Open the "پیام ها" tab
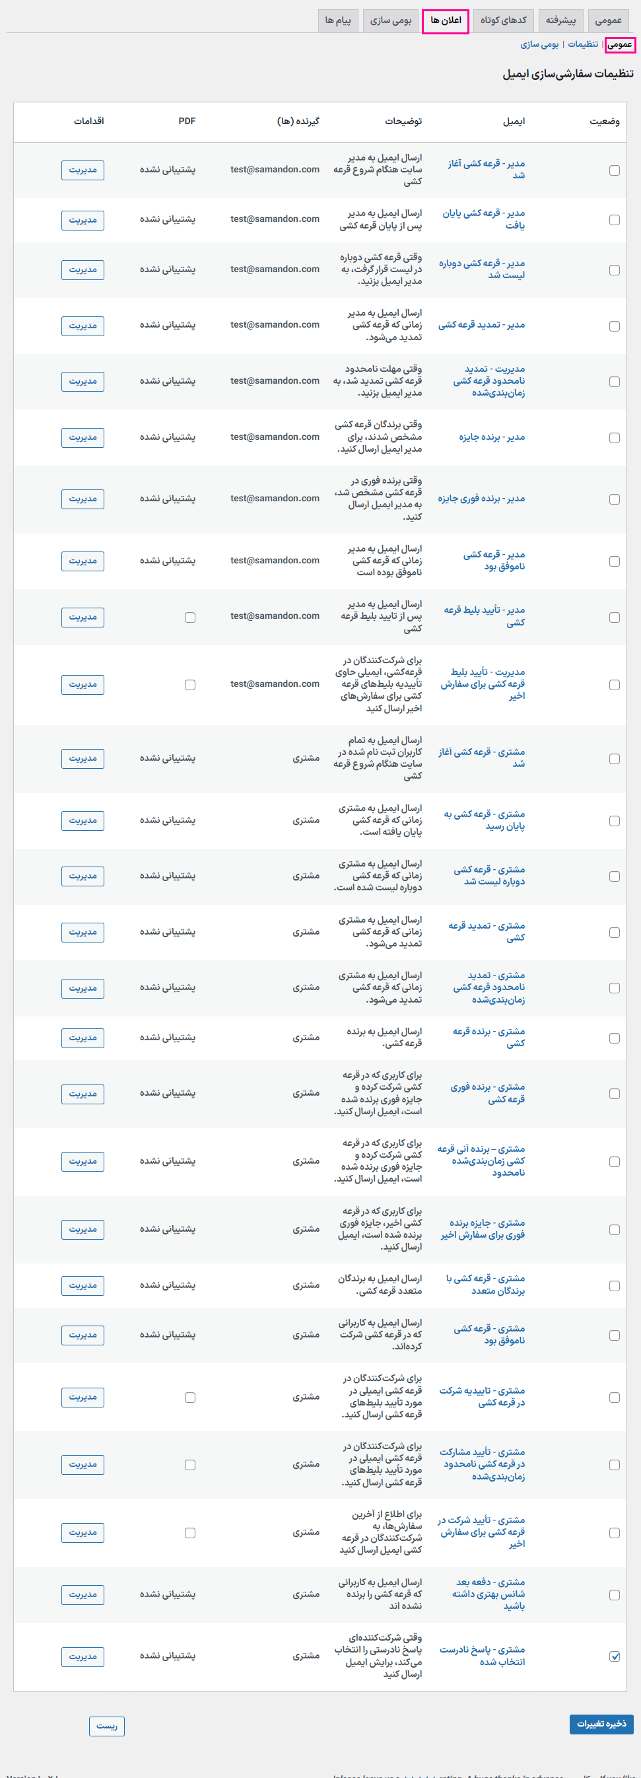The width and height of the screenshot is (641, 1778). (338, 20)
